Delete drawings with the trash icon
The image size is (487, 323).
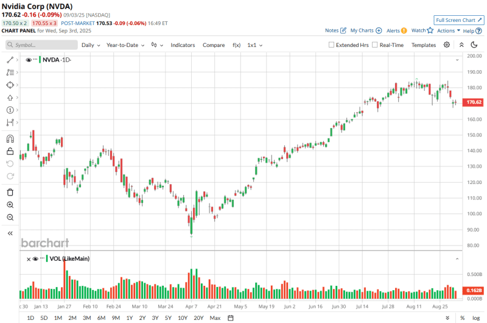point(10,192)
